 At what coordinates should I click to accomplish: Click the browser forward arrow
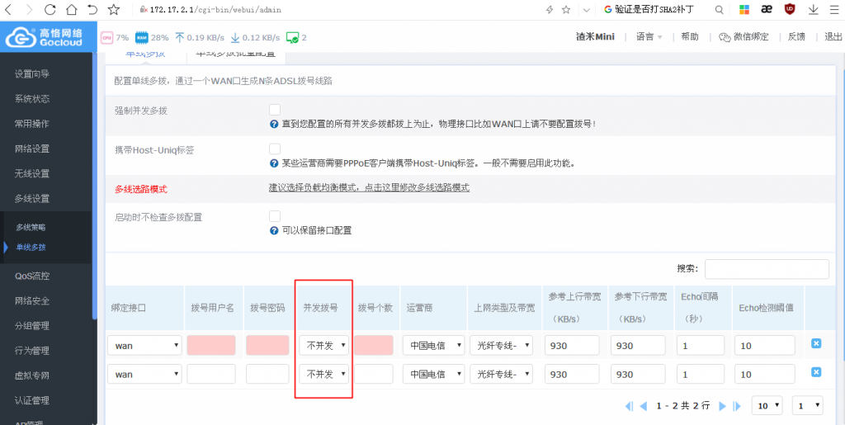point(29,9)
